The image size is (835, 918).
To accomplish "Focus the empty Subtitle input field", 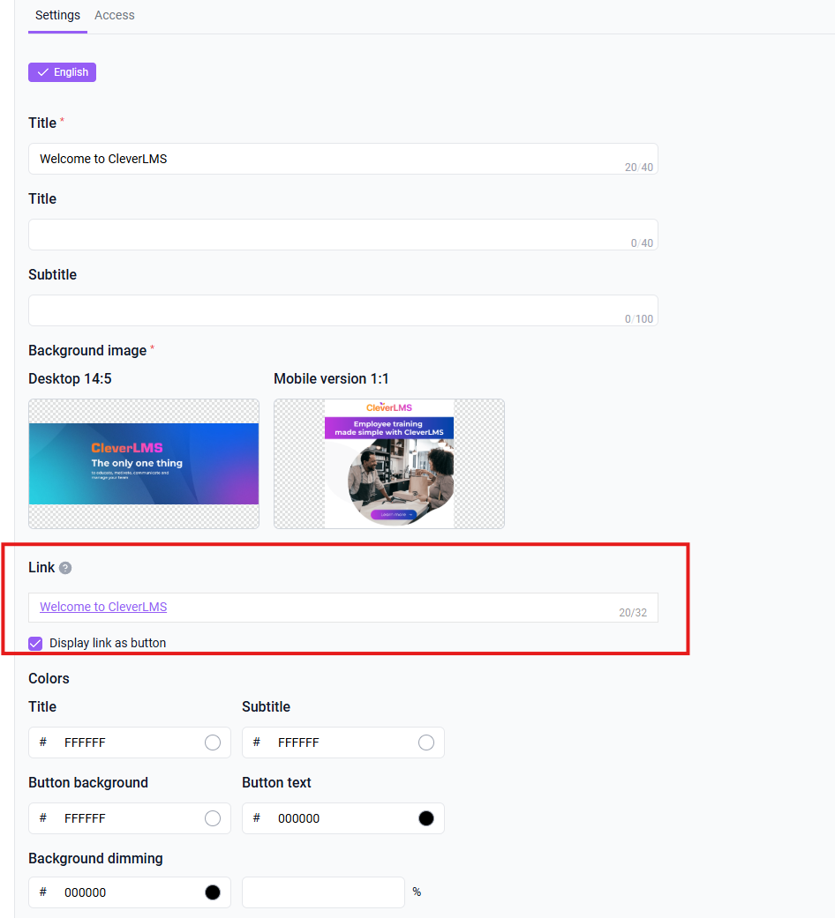I will tap(343, 310).
